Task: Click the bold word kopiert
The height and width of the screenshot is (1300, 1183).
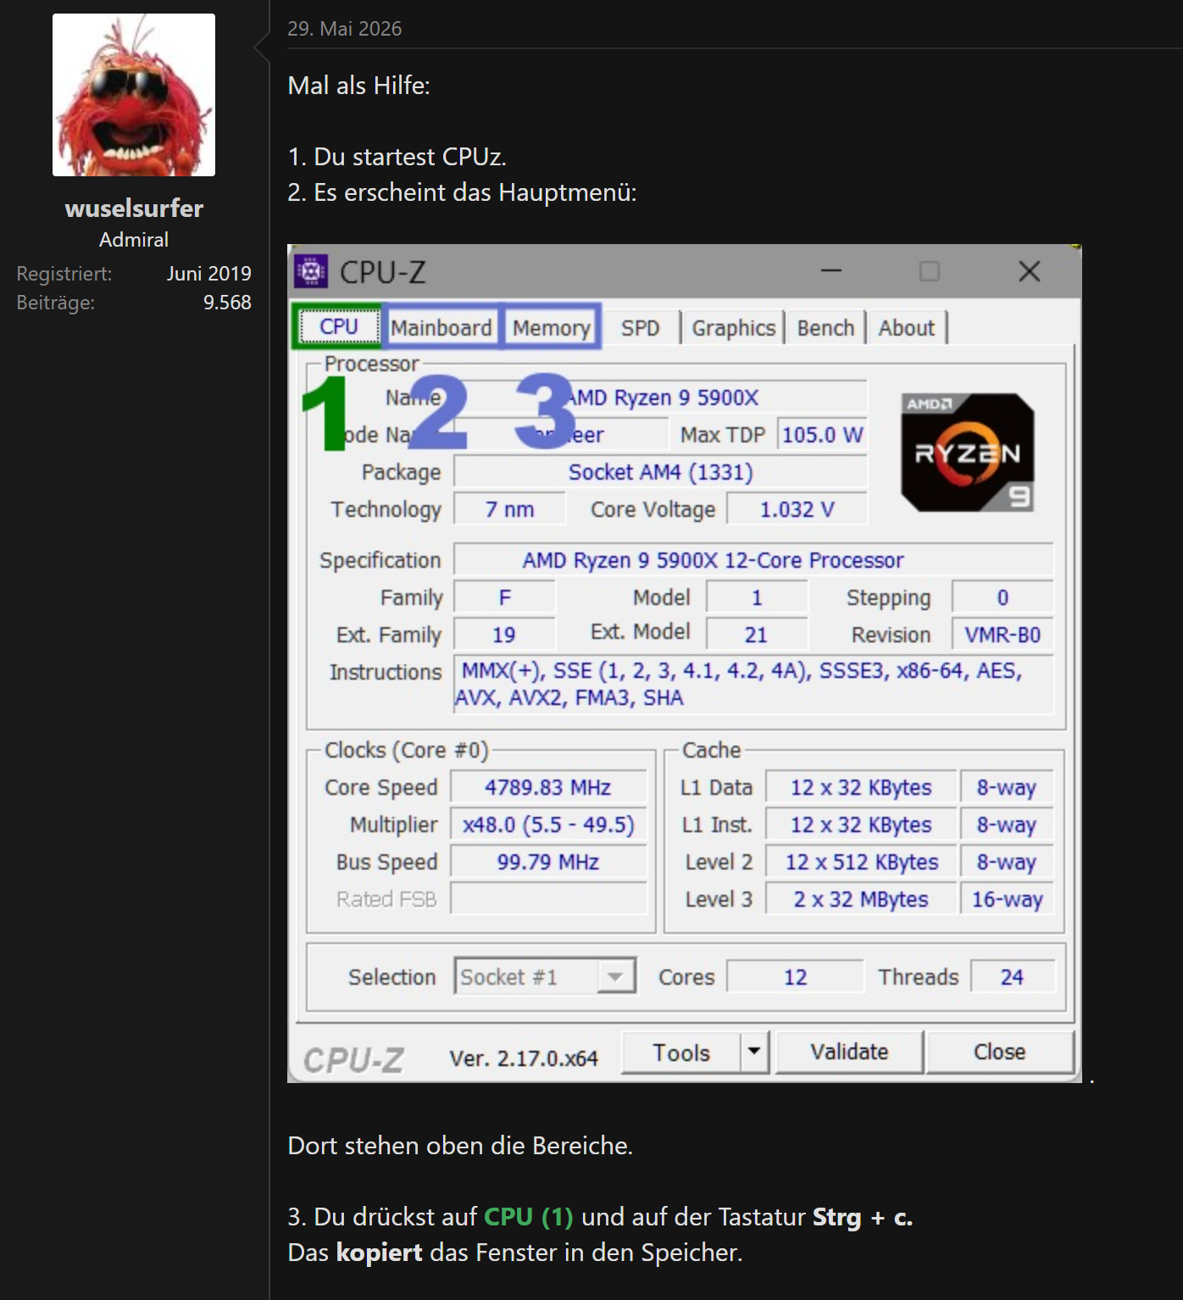Action: tap(379, 1253)
